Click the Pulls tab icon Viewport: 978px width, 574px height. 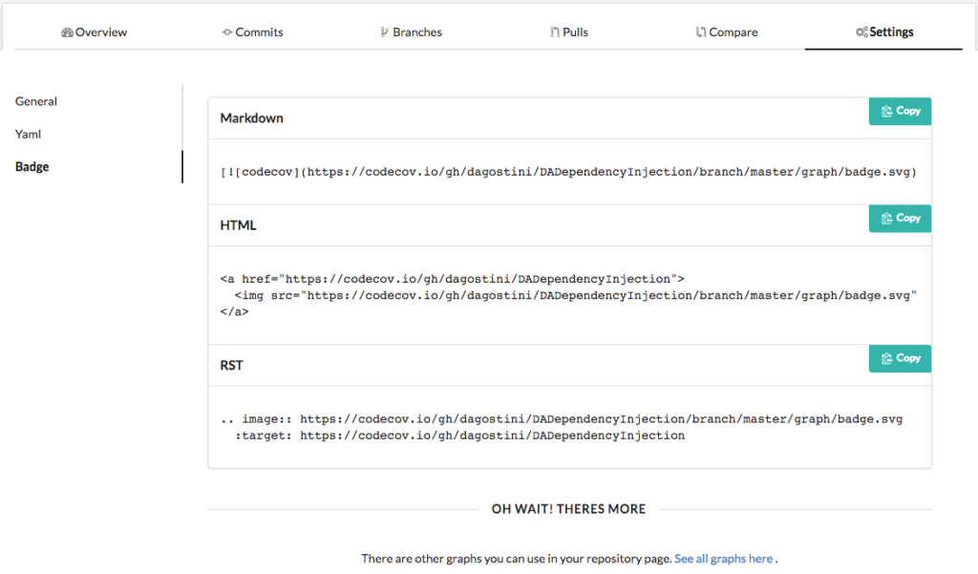554,32
